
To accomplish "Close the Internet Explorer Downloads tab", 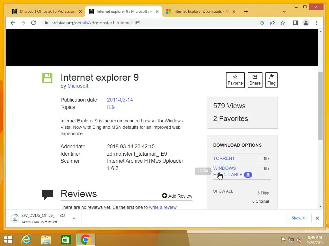I will coord(234,12).
